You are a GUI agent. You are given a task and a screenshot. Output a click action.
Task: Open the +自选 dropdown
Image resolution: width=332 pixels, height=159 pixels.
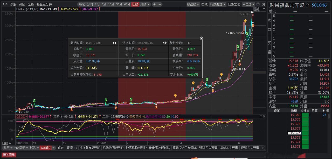[x=248, y=4]
